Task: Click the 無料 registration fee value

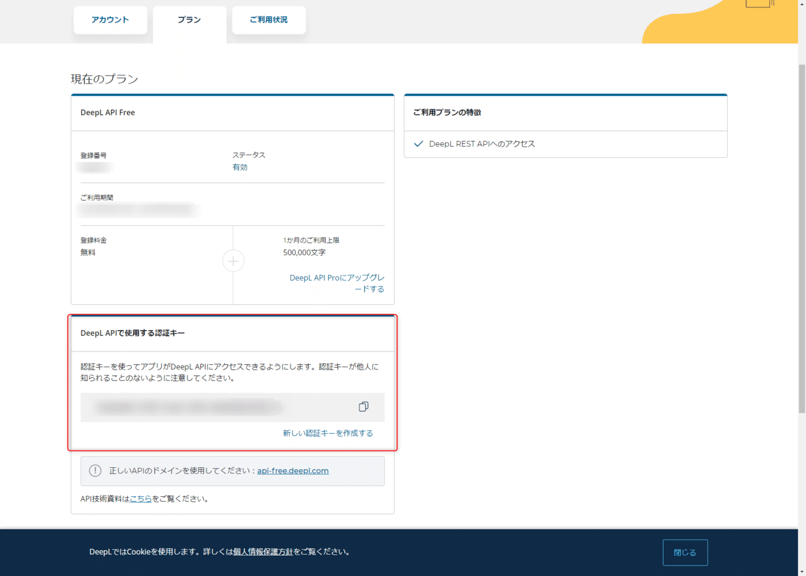Action: 88,252
